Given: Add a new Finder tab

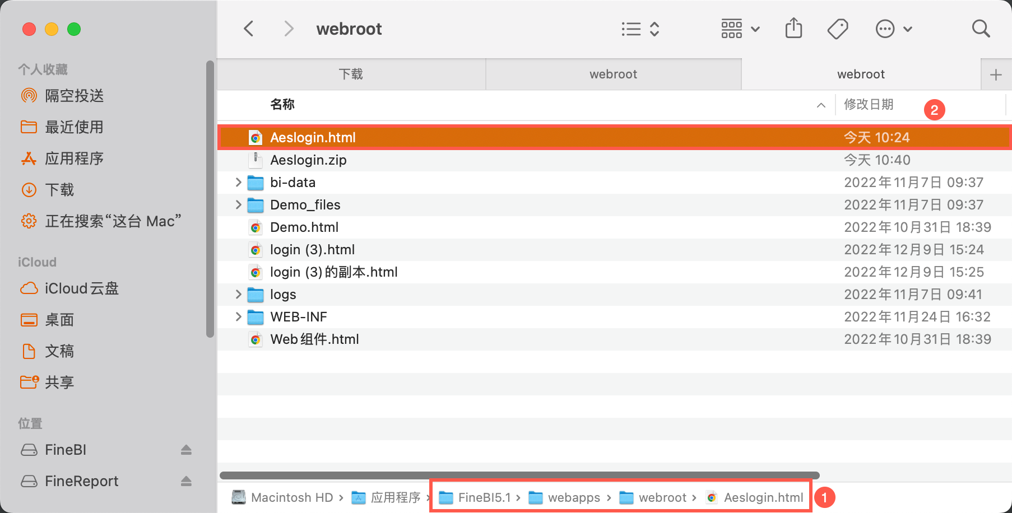Looking at the screenshot, I should pyautogui.click(x=996, y=74).
